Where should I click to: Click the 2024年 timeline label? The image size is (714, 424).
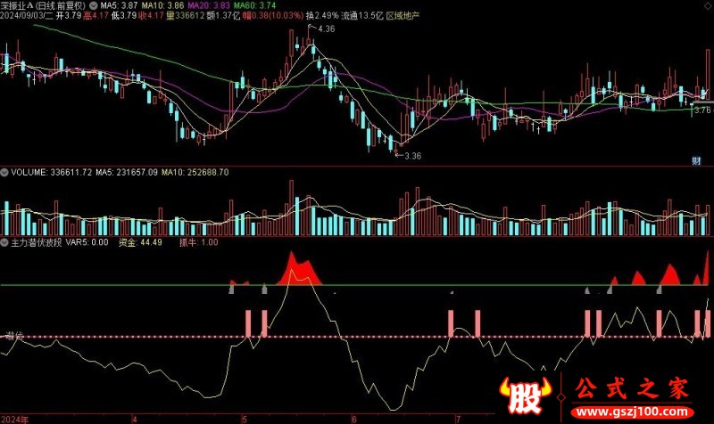click(x=15, y=420)
